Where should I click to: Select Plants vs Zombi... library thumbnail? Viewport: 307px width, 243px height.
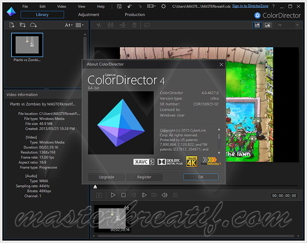[x=27, y=45]
